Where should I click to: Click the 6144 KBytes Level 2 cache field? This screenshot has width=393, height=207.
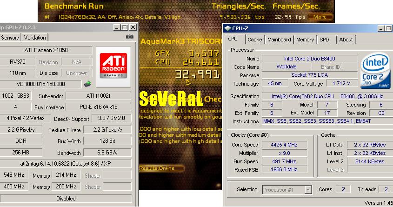(370, 161)
